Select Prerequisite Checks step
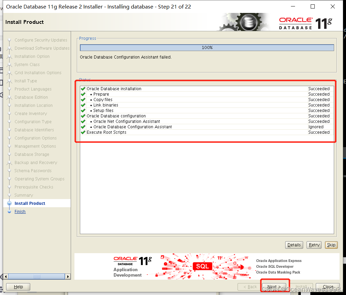346x295 pixels. (34, 187)
